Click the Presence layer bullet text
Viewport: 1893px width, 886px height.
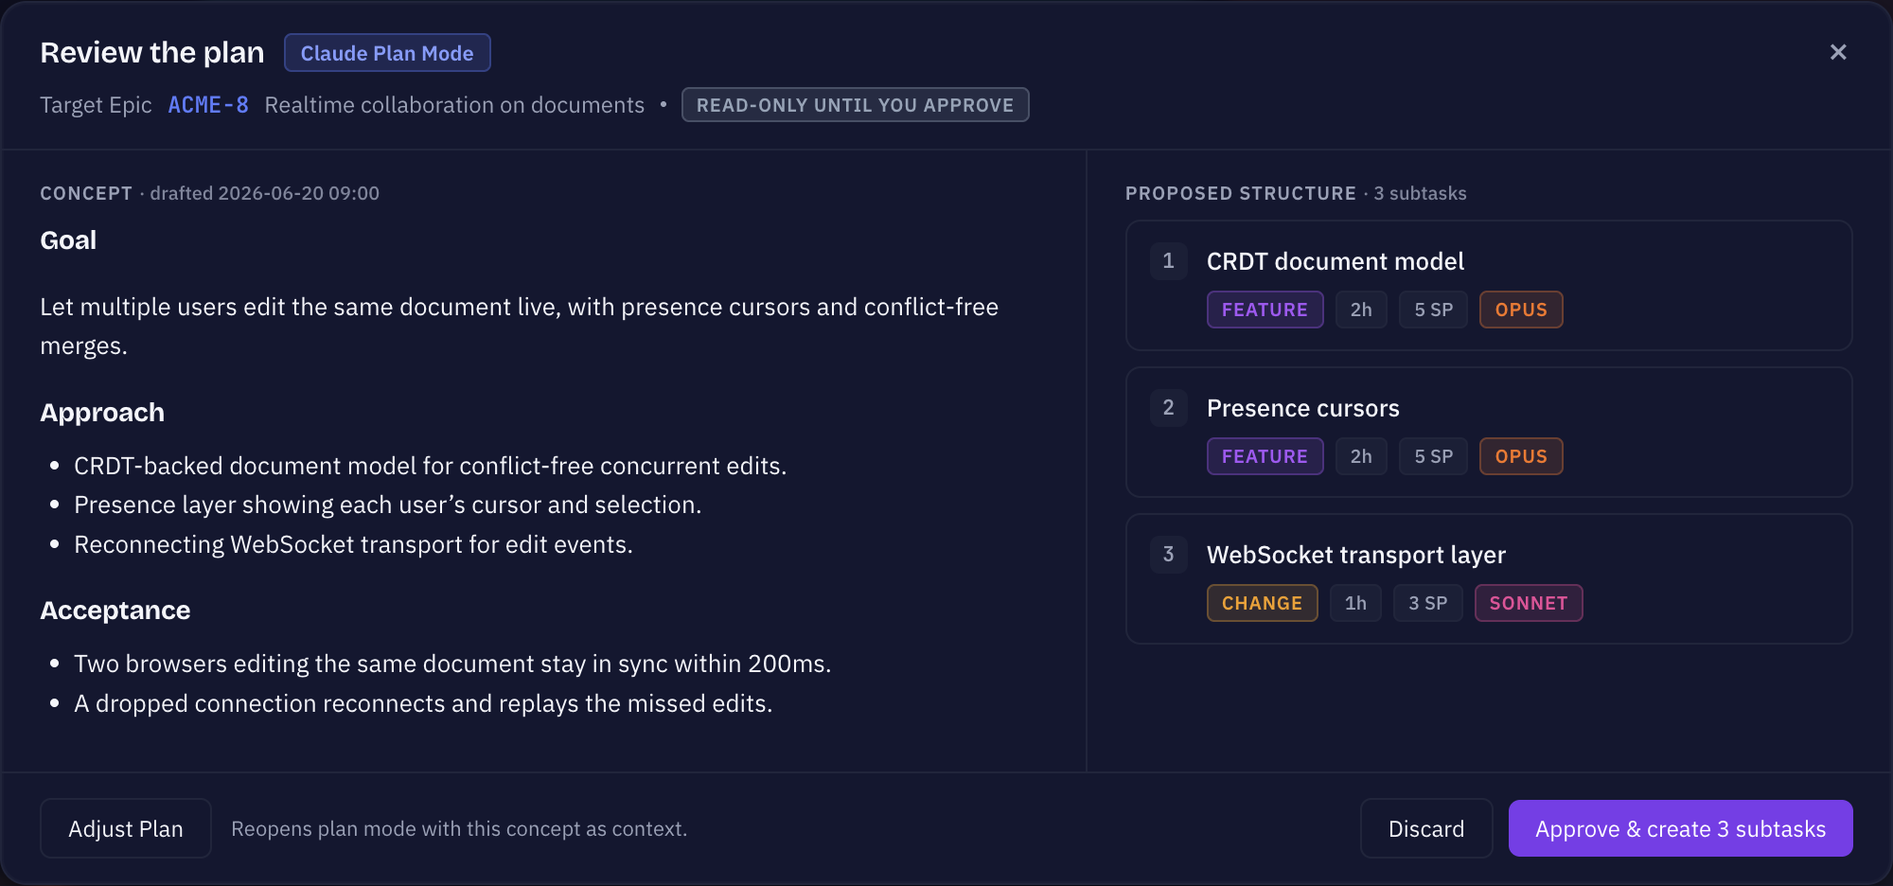[388, 505]
